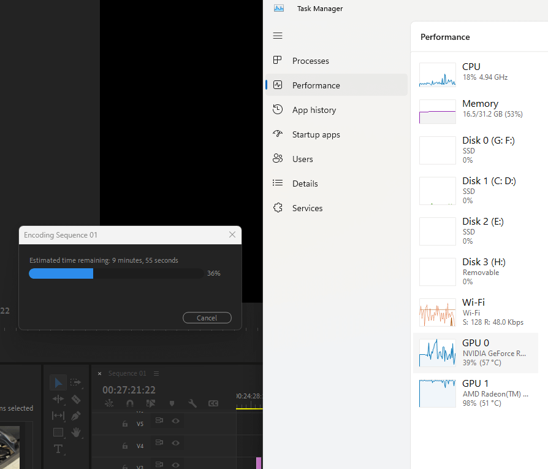Select the V5 track label
Screen dimensions: 548x469
pyautogui.click(x=140, y=424)
